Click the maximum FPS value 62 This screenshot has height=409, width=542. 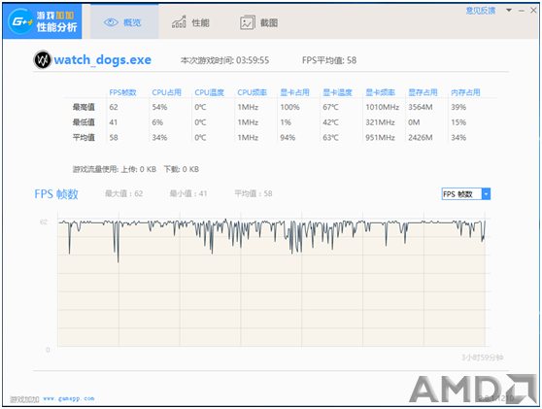(x=114, y=107)
